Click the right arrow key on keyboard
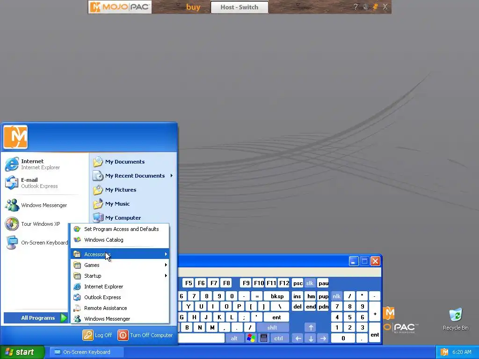The width and height of the screenshot is (479, 359). [x=323, y=338]
